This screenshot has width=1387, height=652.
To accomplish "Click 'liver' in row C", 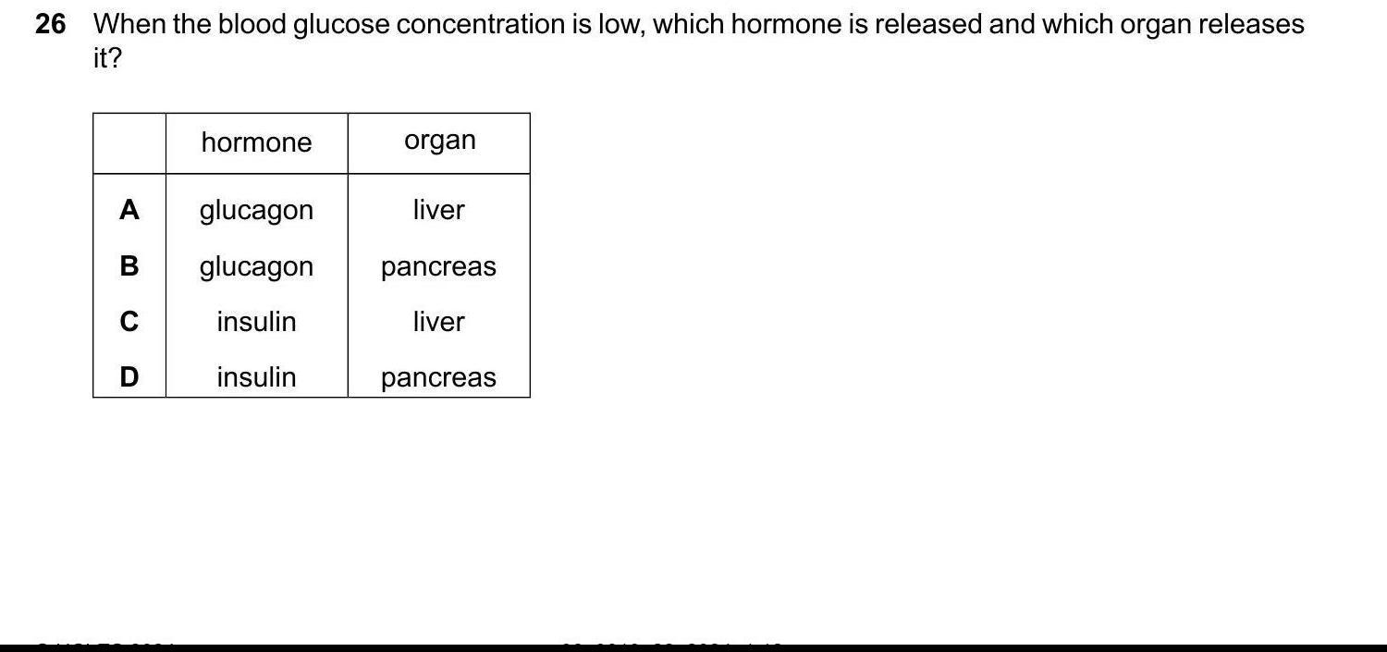I will [438, 322].
